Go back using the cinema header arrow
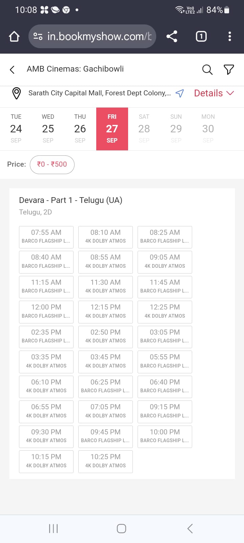Viewport: 244px width, 543px height. [x=12, y=70]
